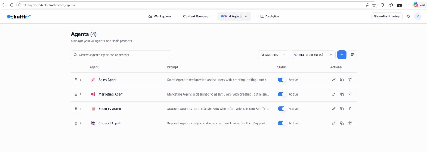Open the Content Sources tab
The width and height of the screenshot is (427, 152).
tap(196, 17)
